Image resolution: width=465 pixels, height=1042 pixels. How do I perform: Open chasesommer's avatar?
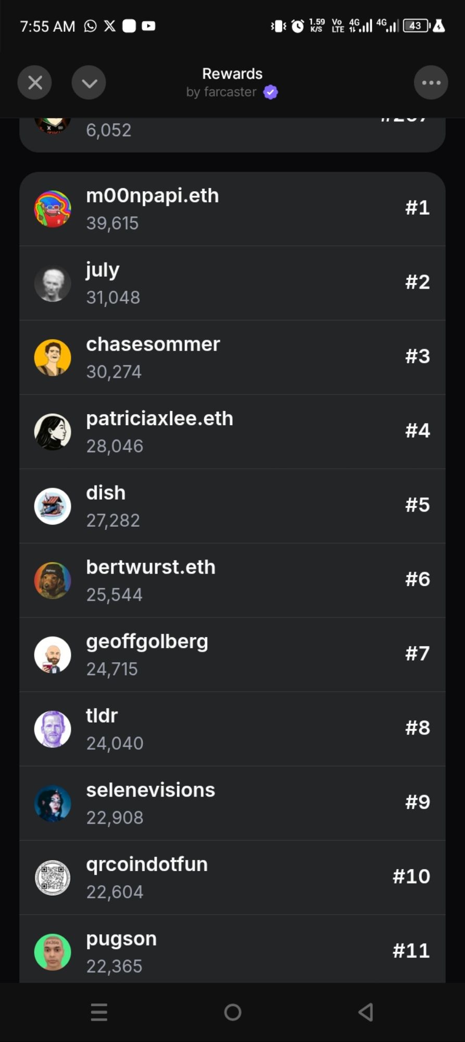[53, 357]
